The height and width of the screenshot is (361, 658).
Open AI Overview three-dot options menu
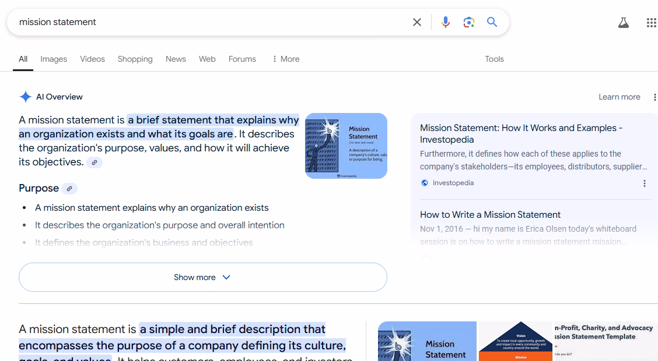tap(654, 97)
